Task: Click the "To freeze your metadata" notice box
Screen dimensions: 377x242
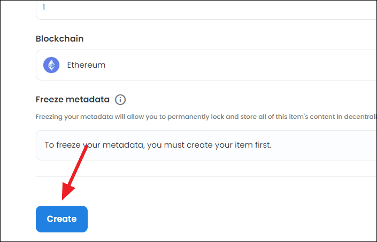Action: point(206,145)
